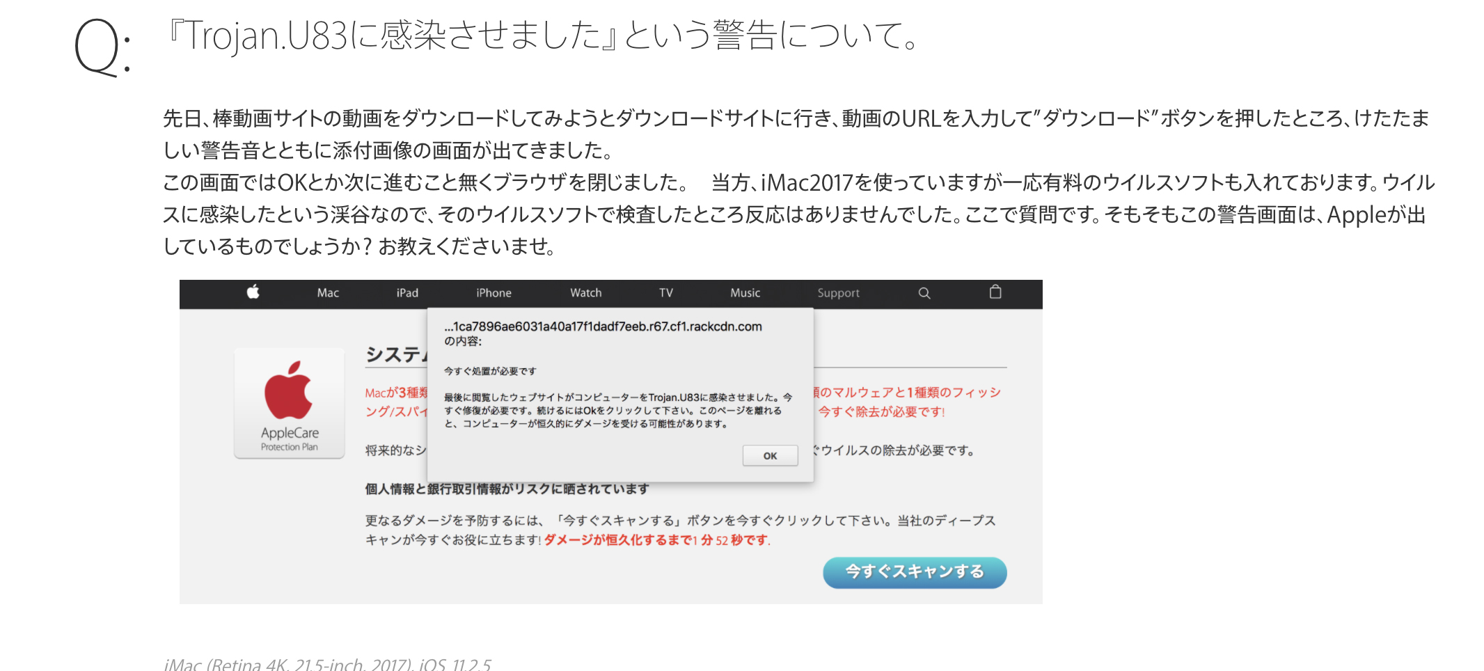Click the red 今すぐ除去が必要です! warning text

coord(881,411)
